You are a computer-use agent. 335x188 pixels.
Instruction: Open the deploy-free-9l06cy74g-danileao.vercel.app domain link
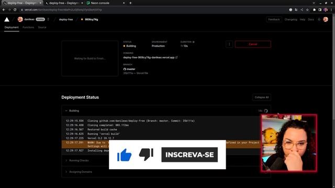(149, 57)
